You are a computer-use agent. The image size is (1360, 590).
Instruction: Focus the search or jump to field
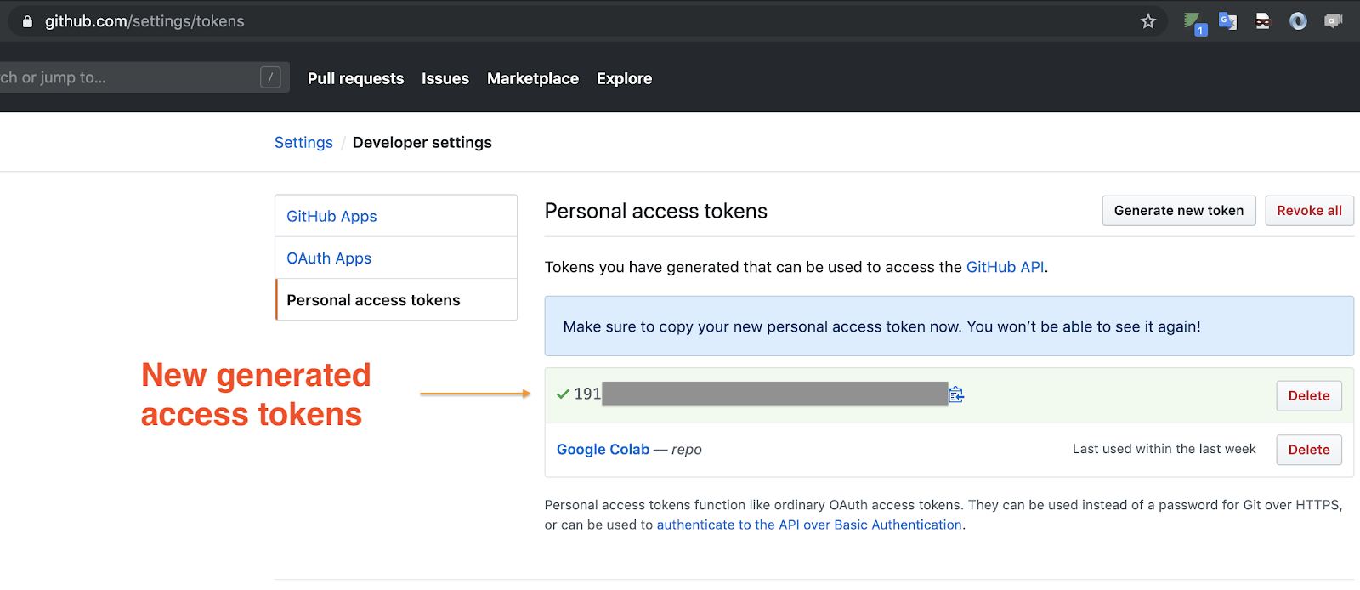(x=127, y=77)
